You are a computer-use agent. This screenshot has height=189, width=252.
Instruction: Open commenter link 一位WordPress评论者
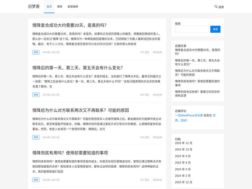[189, 115]
